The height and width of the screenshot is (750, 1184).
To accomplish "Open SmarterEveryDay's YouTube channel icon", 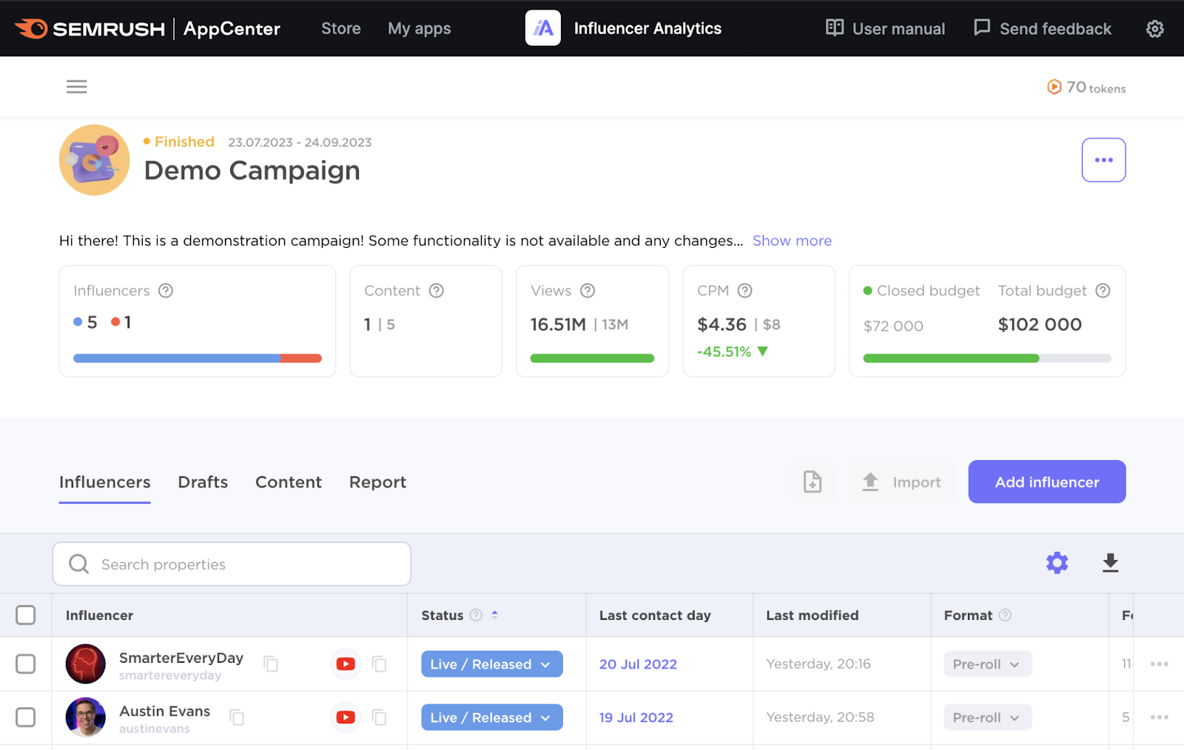I will pyautogui.click(x=346, y=664).
